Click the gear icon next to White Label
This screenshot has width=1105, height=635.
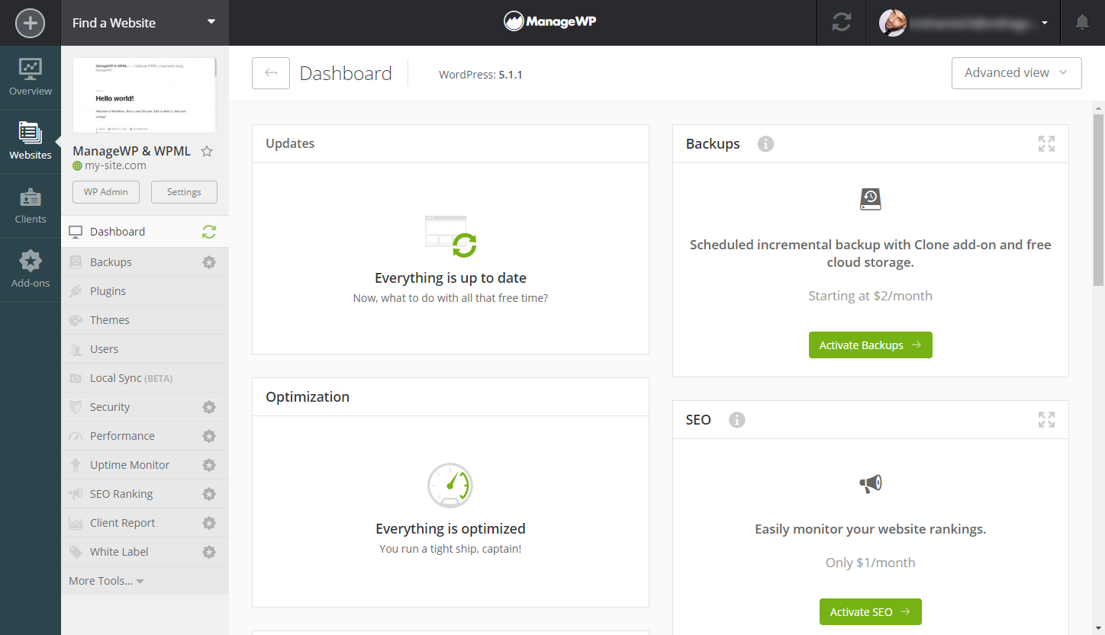[x=209, y=552]
